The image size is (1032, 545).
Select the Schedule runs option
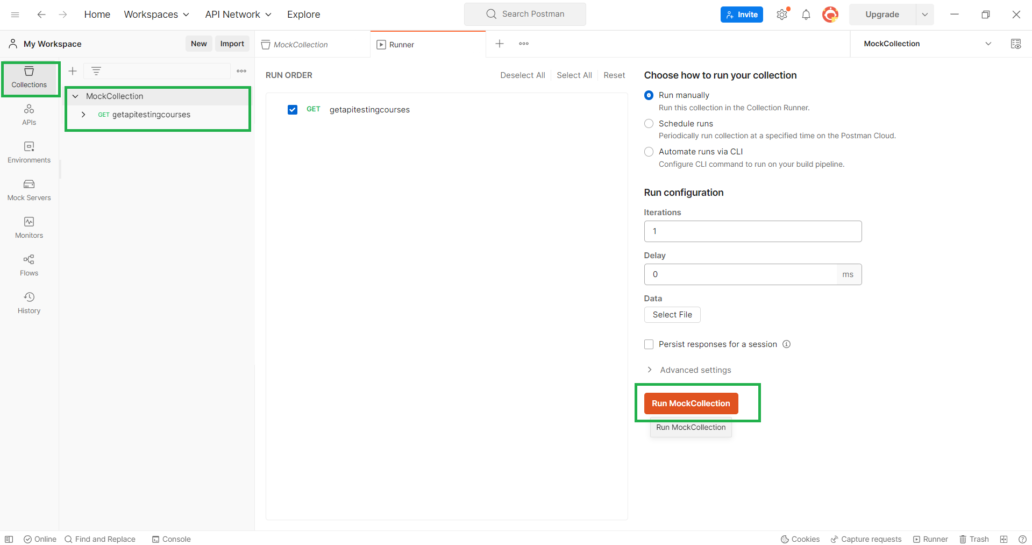649,124
